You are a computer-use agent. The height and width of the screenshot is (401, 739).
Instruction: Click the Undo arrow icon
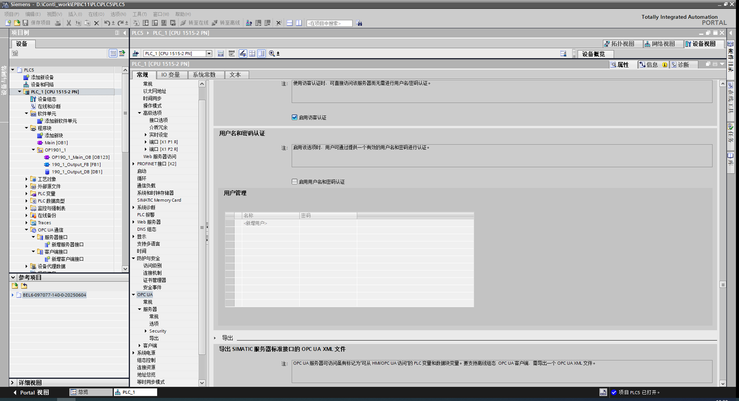[x=107, y=23]
